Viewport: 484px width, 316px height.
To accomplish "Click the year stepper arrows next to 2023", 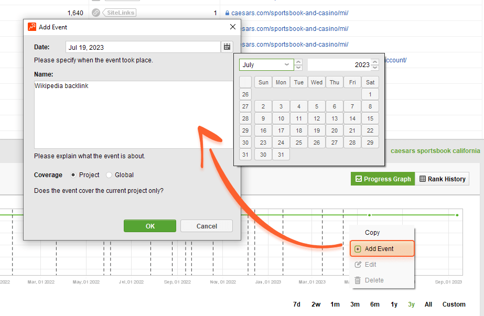I will (x=374, y=65).
